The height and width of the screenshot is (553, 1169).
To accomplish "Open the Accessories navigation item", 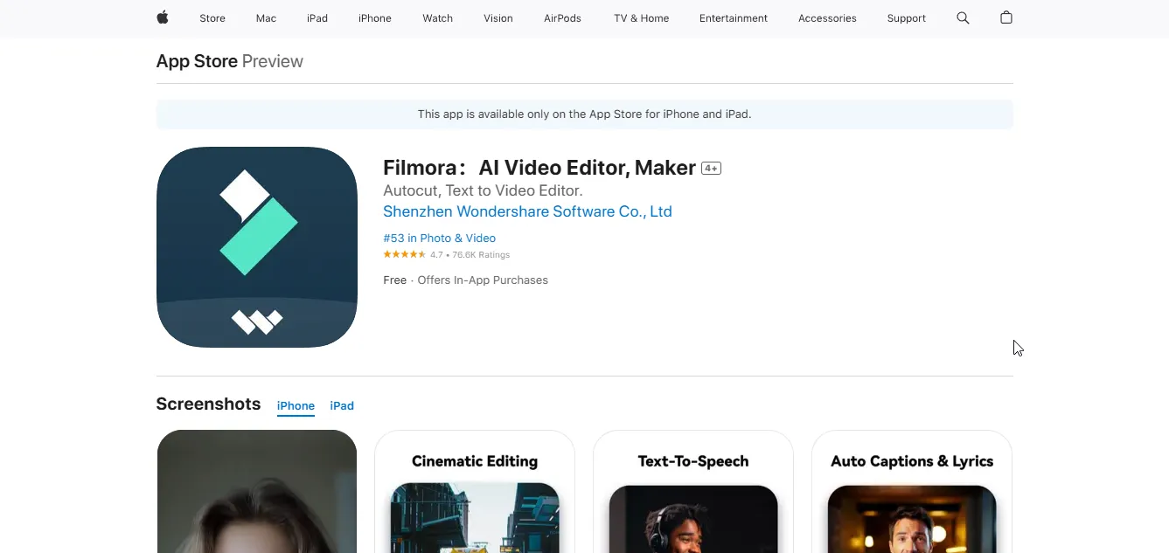I will (826, 17).
